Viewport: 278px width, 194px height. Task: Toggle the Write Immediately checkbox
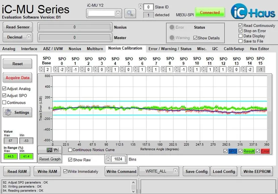click(65, 171)
